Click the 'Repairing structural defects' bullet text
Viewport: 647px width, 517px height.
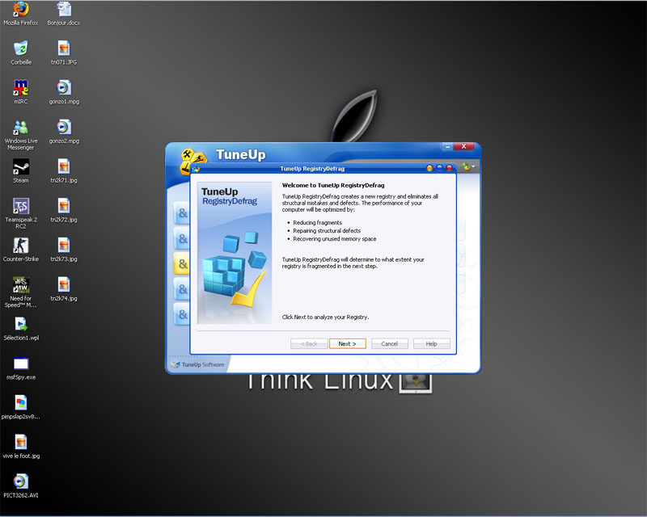point(327,231)
